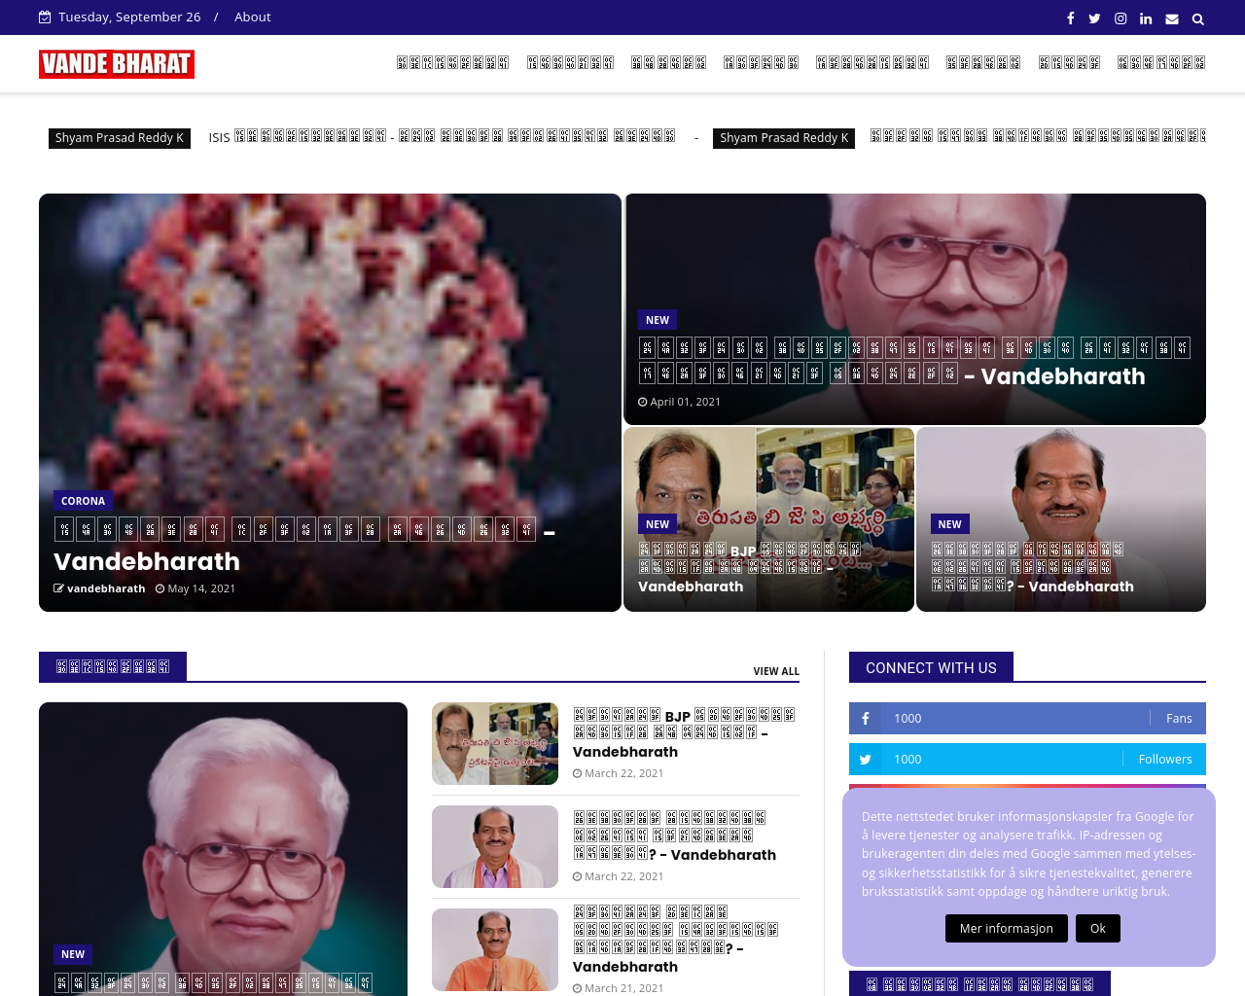This screenshot has height=996, width=1245.
Task: Open the Twitter icon in top bar
Action: [1094, 18]
